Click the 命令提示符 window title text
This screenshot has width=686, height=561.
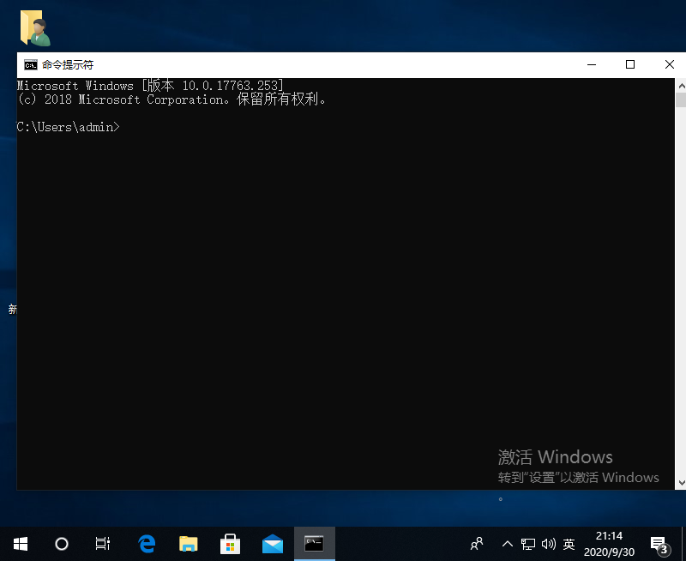(x=68, y=65)
